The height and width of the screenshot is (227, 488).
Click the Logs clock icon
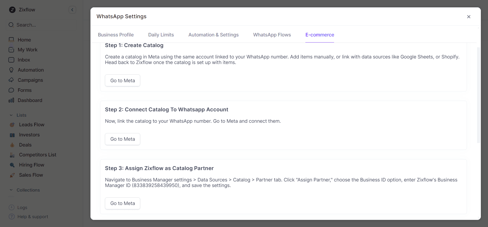11,208
